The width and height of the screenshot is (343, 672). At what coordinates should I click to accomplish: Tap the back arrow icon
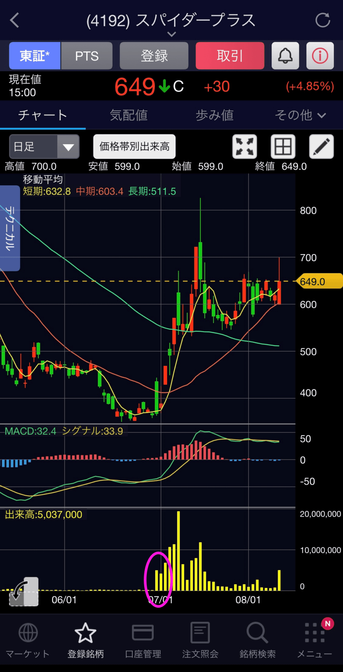click(x=15, y=20)
